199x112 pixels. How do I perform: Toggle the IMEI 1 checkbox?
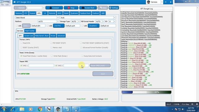click(21, 66)
